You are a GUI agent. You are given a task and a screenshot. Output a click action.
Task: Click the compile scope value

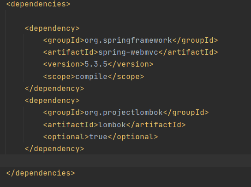[91, 77]
